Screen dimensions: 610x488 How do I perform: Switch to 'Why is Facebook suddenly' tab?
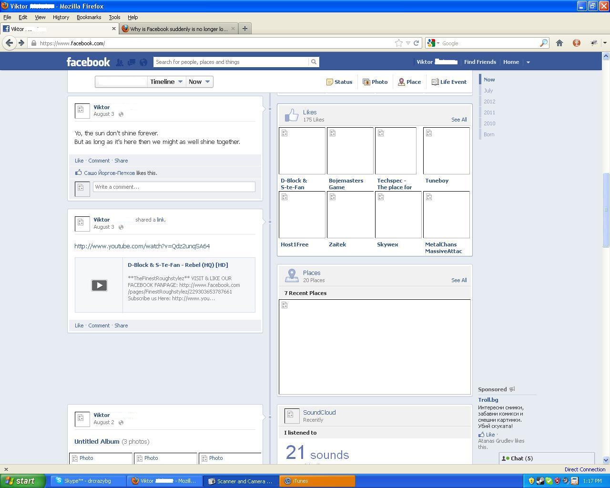[x=179, y=29]
